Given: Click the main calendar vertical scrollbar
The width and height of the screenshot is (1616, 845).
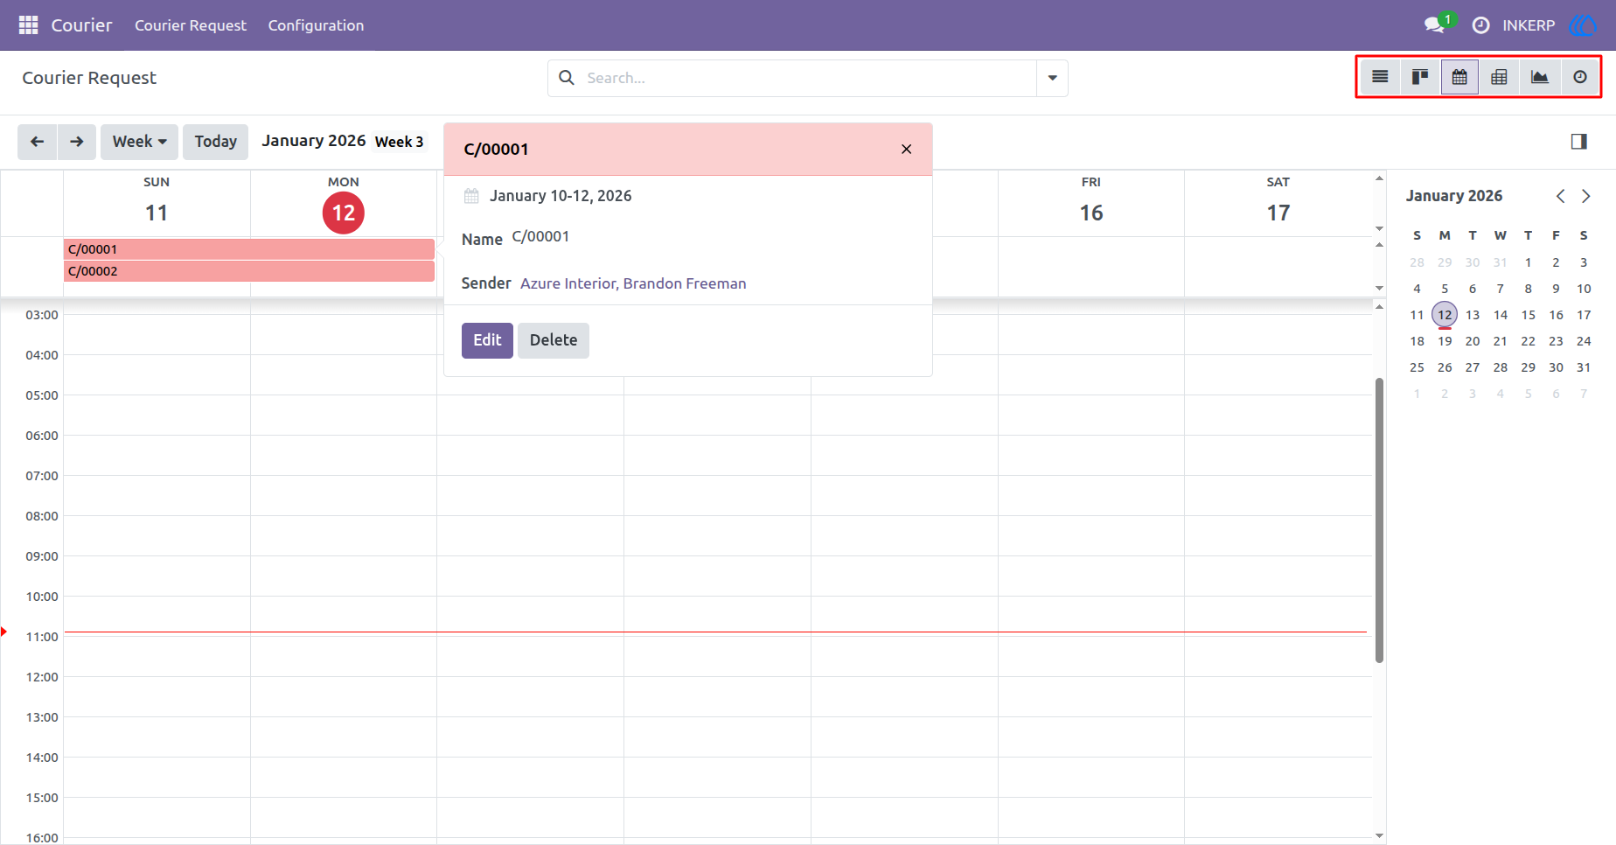Looking at the screenshot, I should click(1379, 520).
